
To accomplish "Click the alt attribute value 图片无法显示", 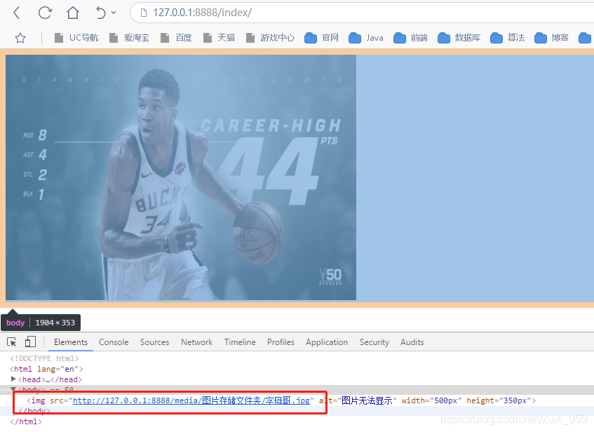I will [367, 400].
